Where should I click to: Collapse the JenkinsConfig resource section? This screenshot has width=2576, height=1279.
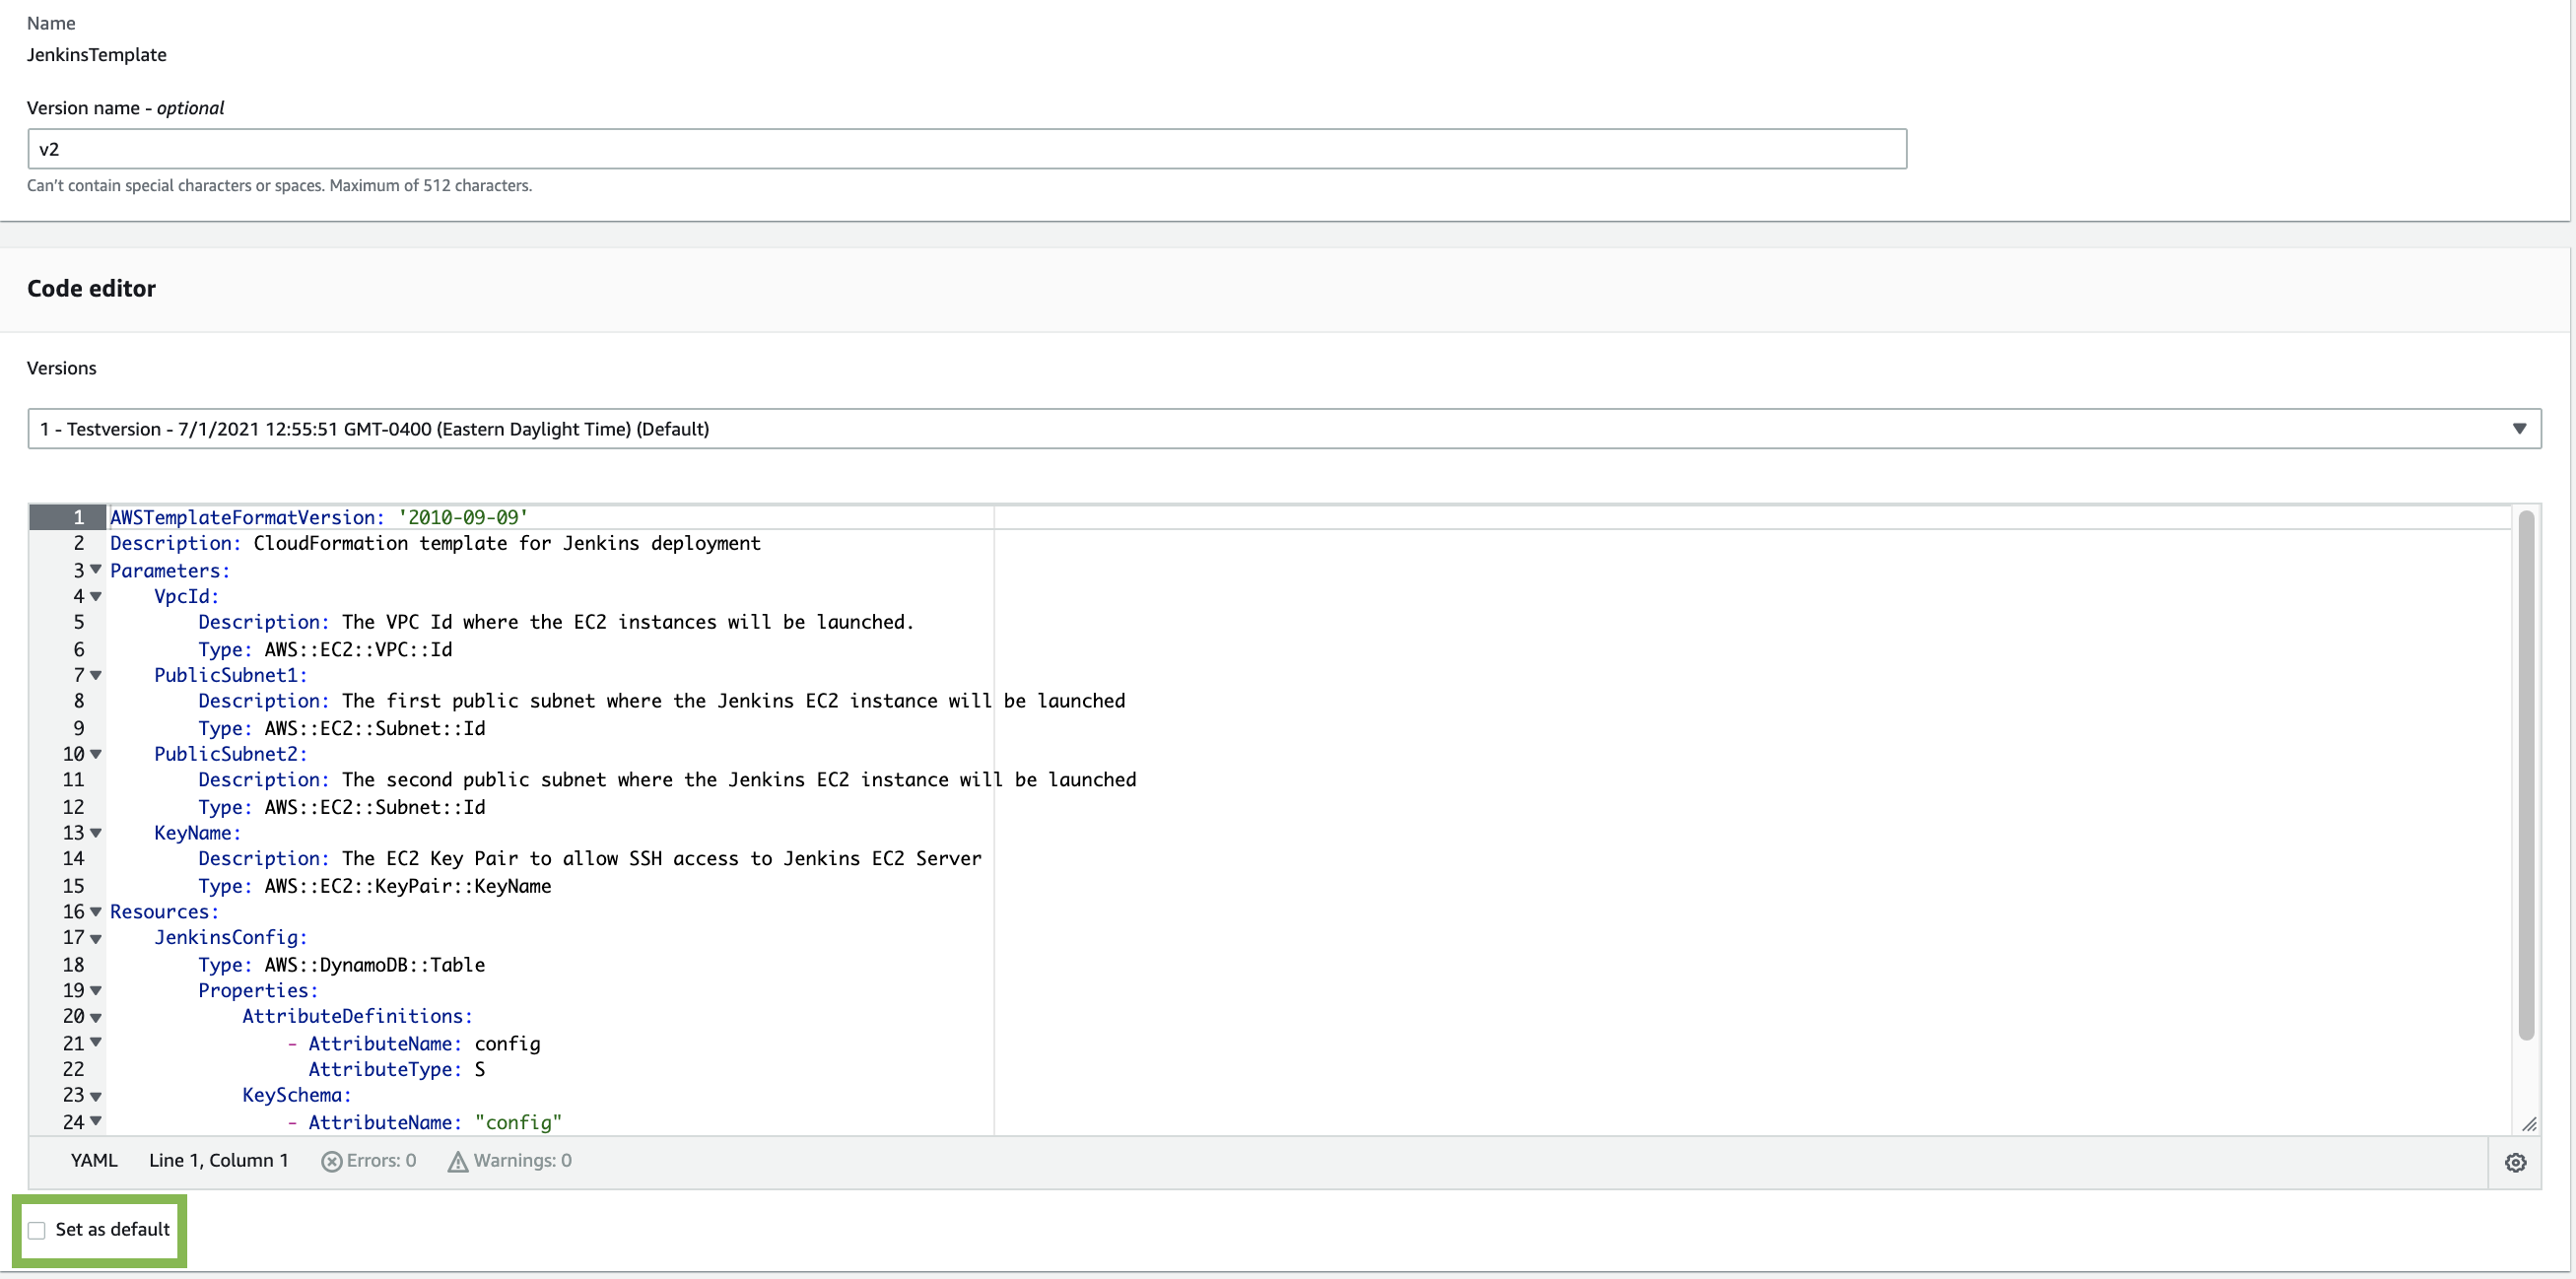pos(96,938)
